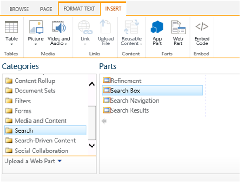
Task: Click the gray back arrow under Parts
Action: pos(104,121)
